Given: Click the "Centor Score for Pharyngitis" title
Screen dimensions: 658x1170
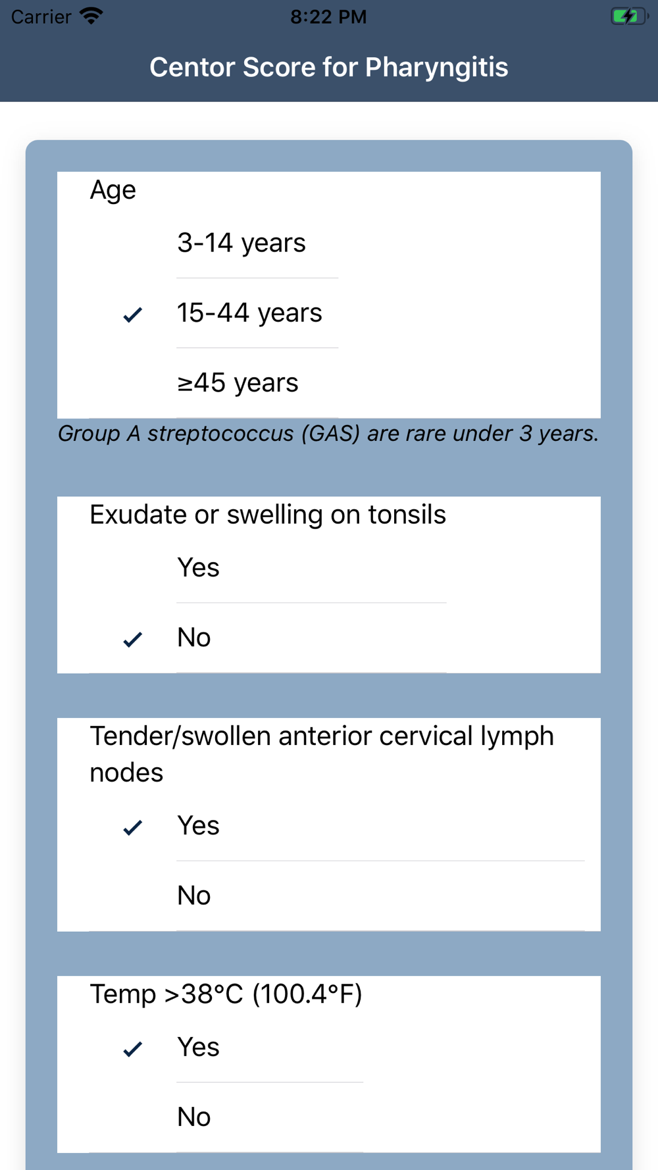Looking at the screenshot, I should 329,66.
